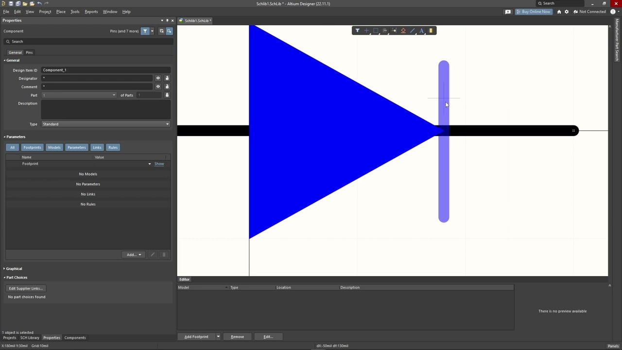Viewport: 622px width, 350px height.
Task: Click the Buy Online Now button
Action: (533, 12)
